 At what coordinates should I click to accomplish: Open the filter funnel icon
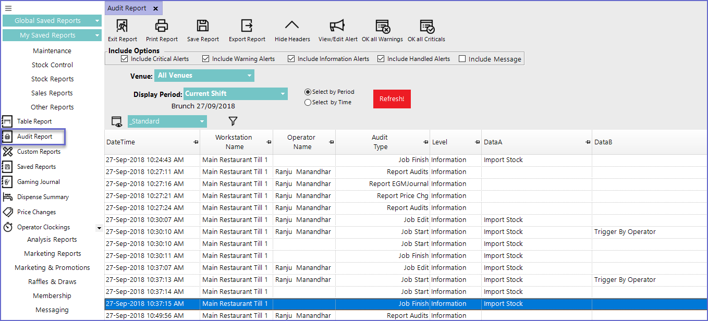coord(233,121)
